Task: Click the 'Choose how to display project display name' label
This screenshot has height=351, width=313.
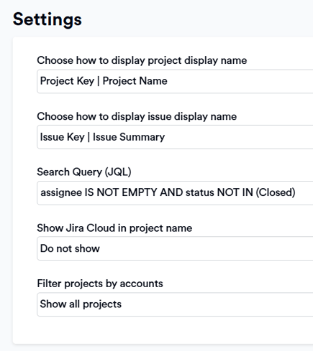Action: pos(142,60)
